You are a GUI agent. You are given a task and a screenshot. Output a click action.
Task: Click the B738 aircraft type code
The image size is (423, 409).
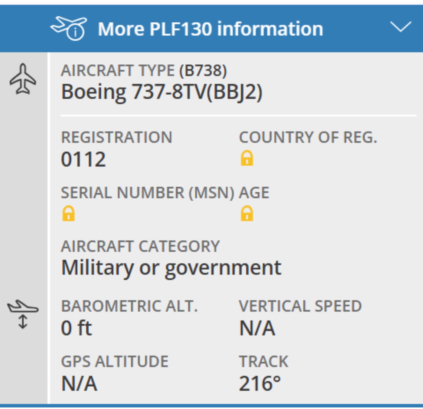point(203,70)
